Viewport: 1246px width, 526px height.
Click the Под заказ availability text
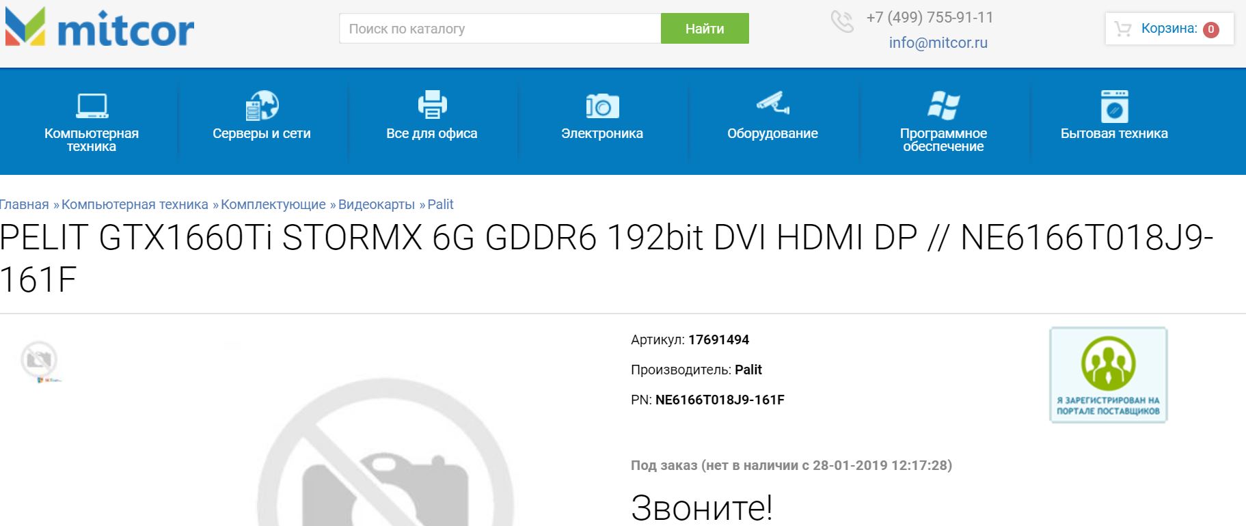pos(791,465)
